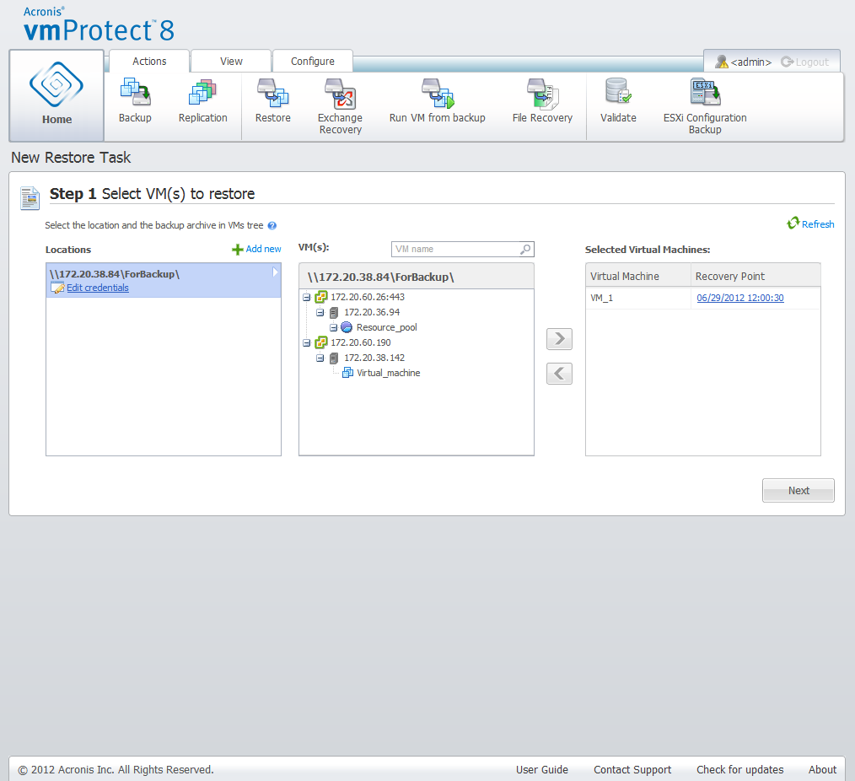Collapse the 172.20.60.190 tree node
855x781 pixels.
click(x=306, y=343)
